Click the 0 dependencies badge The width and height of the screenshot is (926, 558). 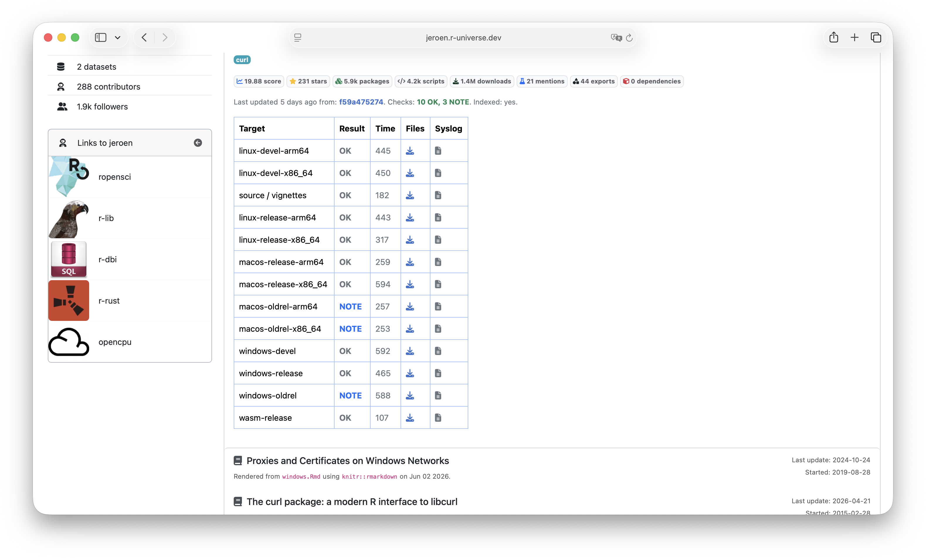tap(652, 81)
